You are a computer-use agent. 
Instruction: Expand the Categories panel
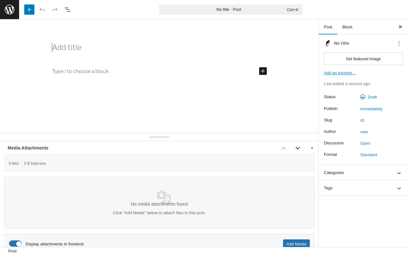[x=363, y=173]
